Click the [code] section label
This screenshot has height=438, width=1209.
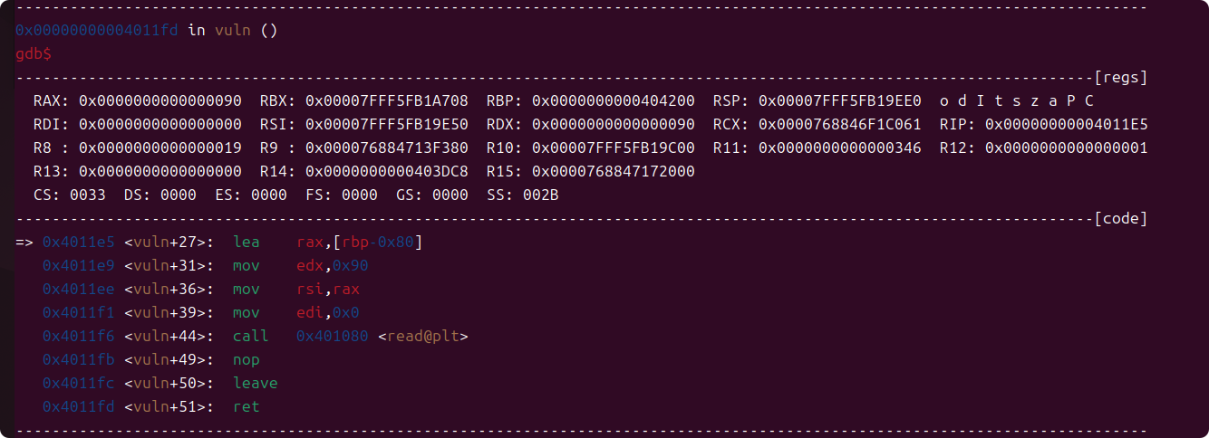pyautogui.click(x=1121, y=218)
